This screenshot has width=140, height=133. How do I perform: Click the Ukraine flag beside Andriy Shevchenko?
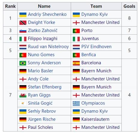pyautogui.click(x=23, y=15)
